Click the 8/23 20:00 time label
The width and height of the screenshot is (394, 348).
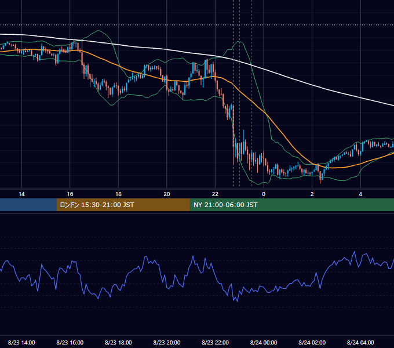(167, 342)
